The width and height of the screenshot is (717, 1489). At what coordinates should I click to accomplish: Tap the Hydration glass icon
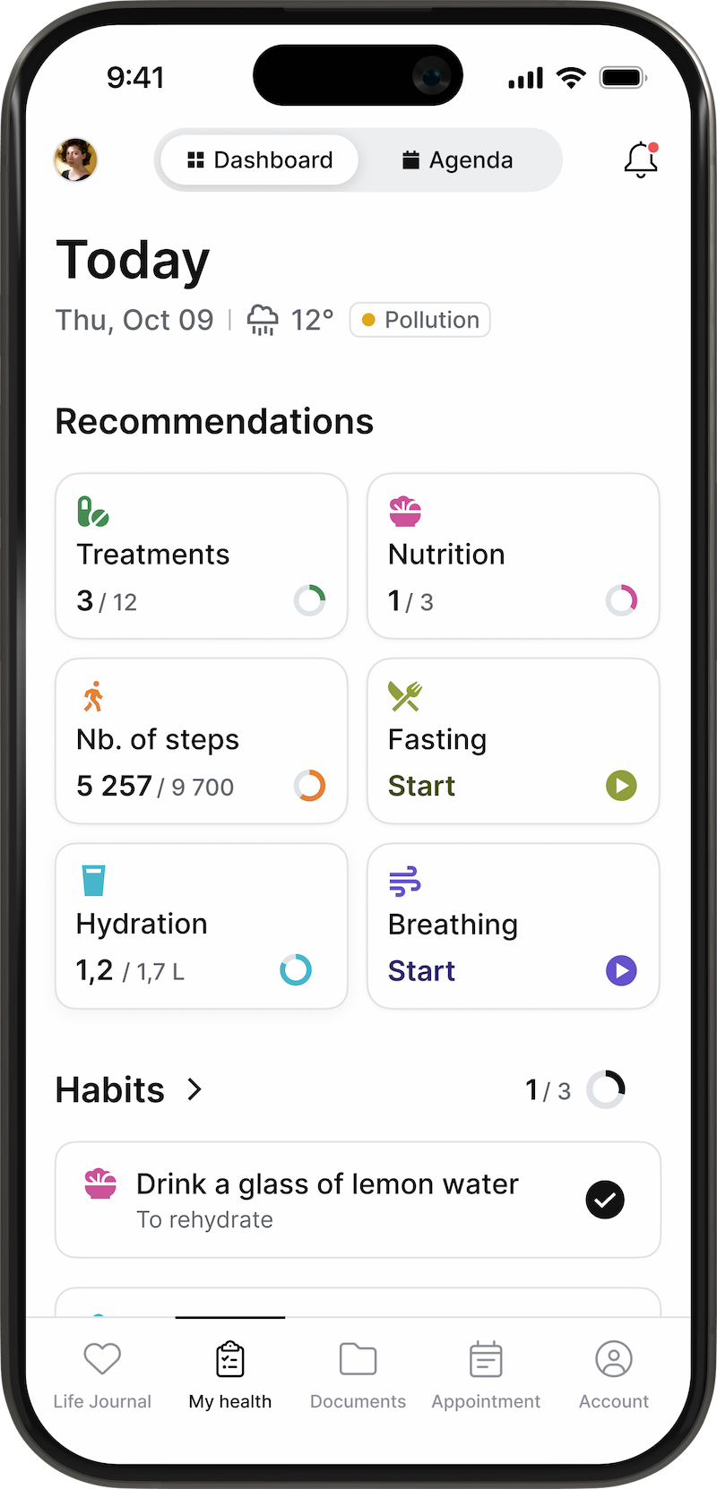(x=93, y=881)
